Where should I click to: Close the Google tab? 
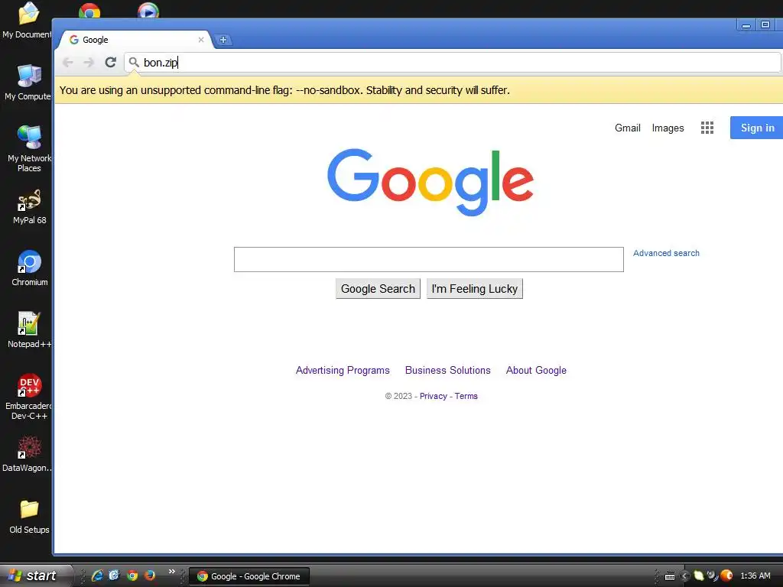pyautogui.click(x=201, y=40)
